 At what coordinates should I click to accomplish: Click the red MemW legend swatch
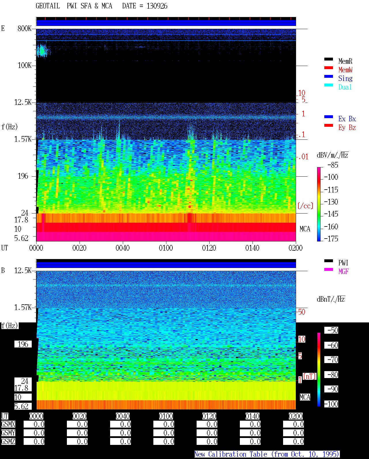coord(329,68)
